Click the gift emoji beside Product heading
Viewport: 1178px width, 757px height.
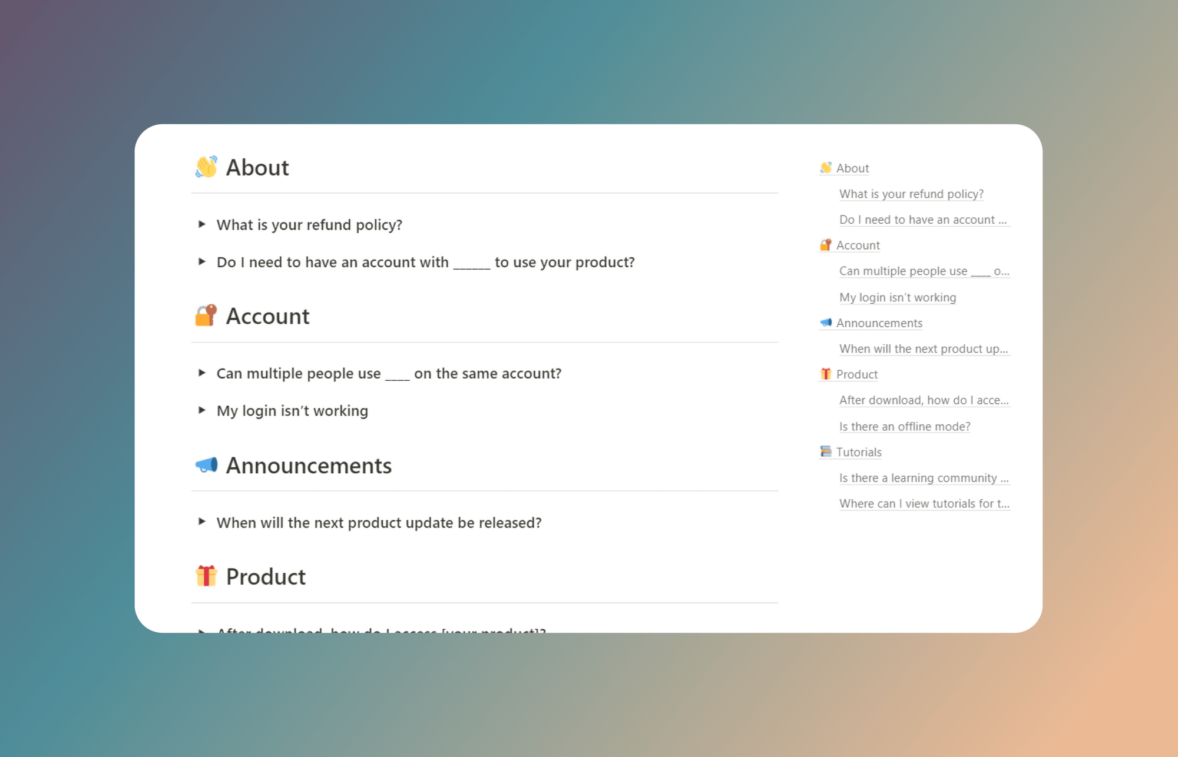(x=207, y=576)
